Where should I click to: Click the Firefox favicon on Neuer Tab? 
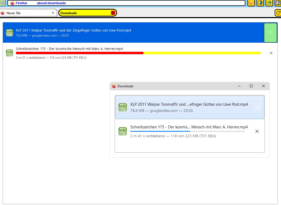(3, 13)
